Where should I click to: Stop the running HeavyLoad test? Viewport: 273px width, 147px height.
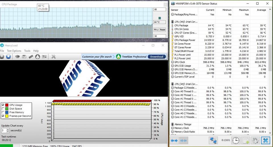(x=8, y=57)
